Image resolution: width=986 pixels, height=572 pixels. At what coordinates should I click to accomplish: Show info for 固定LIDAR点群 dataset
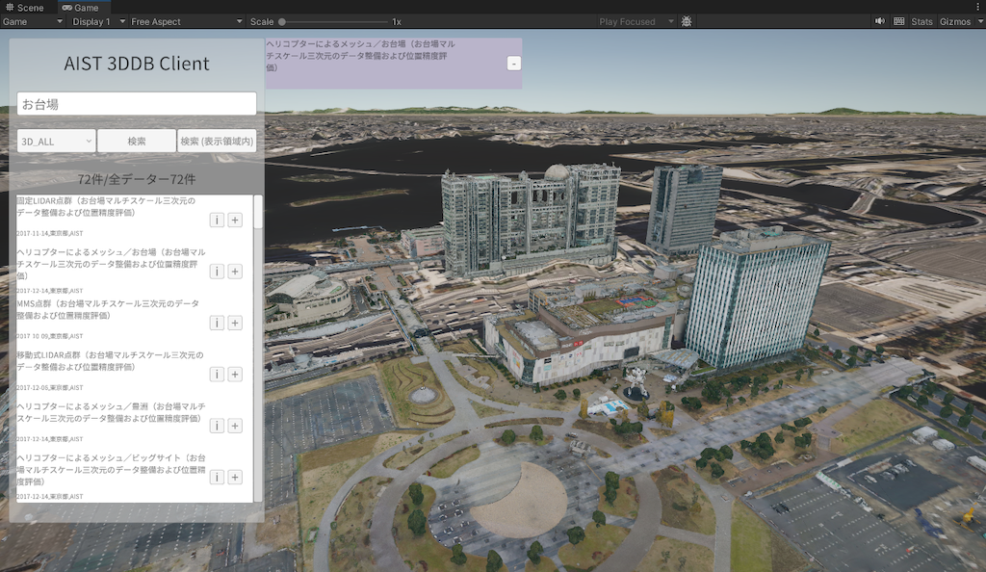[217, 220]
